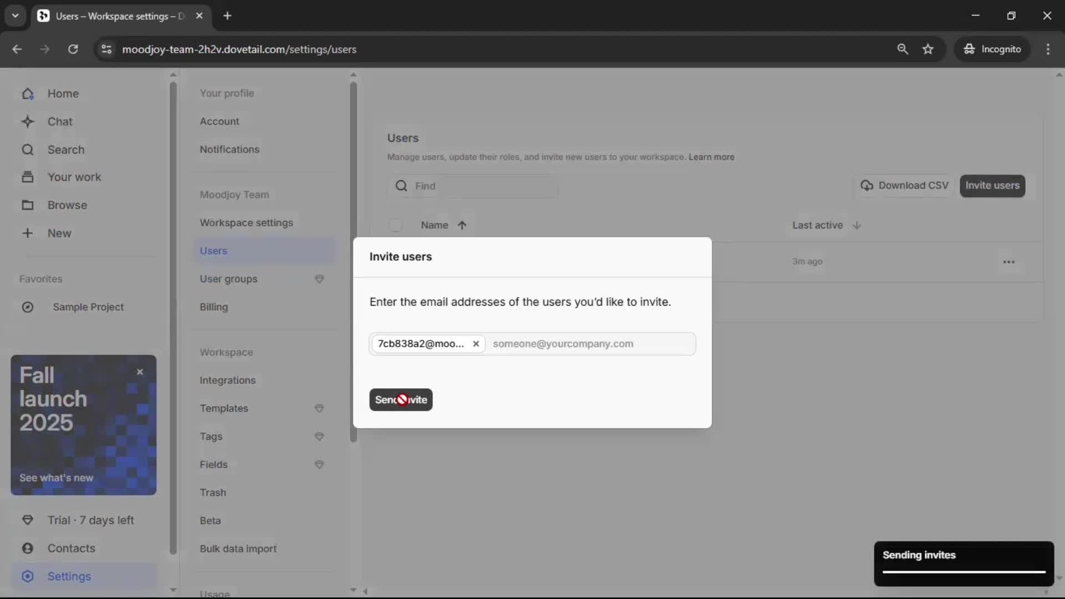The image size is (1065, 599).
Task: Focus the invite email address field
Action: click(591, 344)
